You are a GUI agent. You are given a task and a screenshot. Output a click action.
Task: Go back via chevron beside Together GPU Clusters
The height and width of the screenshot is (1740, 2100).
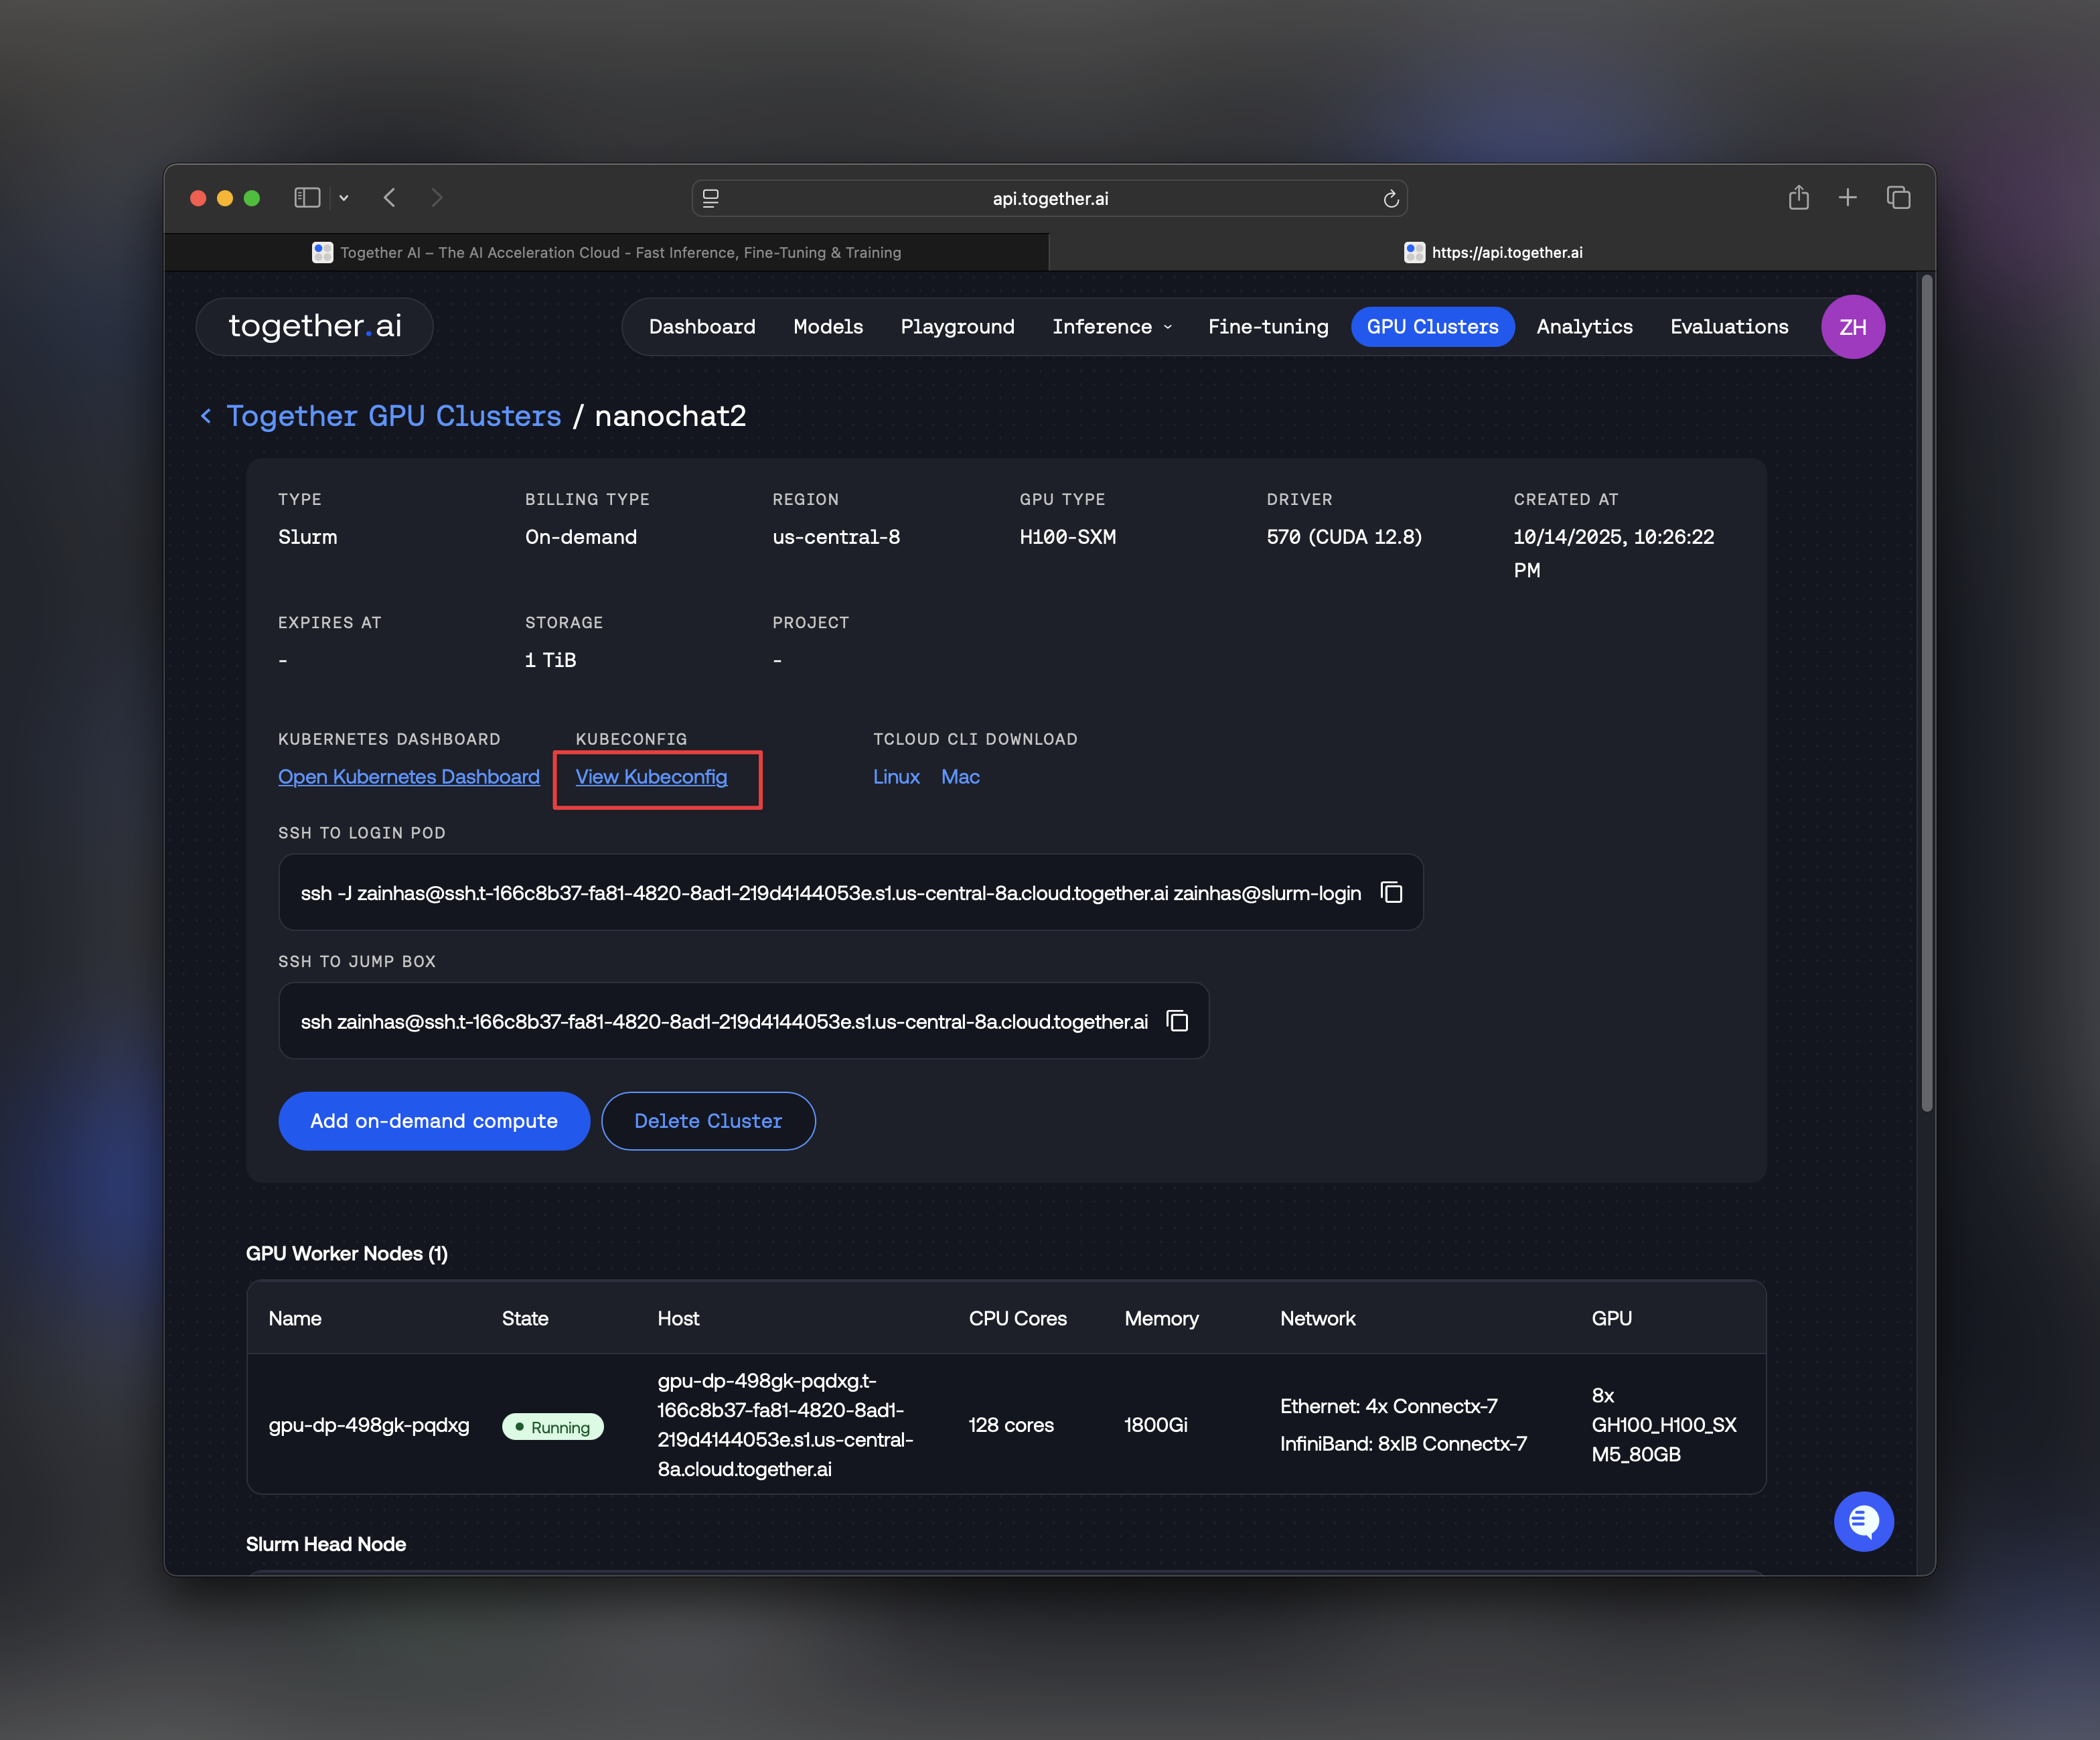[x=206, y=416]
